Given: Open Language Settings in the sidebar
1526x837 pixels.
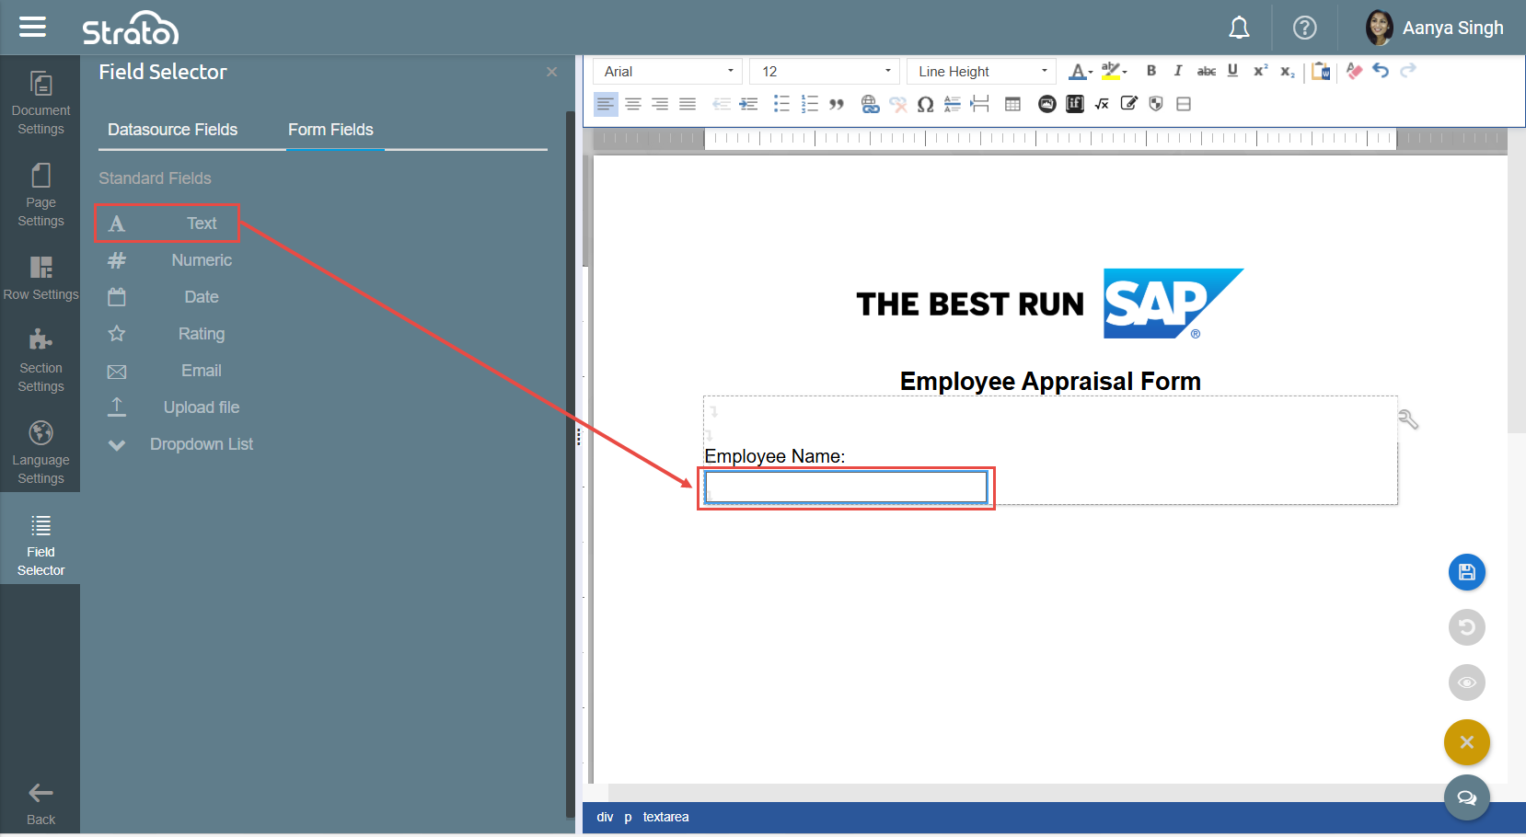Looking at the screenshot, I should click(x=40, y=452).
